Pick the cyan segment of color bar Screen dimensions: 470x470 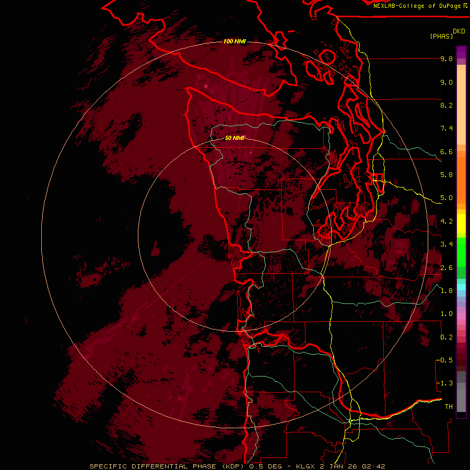point(461,287)
